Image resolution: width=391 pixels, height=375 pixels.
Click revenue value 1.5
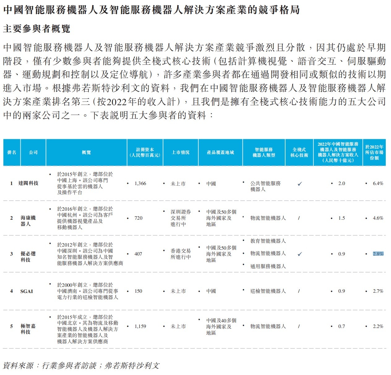(342, 218)
